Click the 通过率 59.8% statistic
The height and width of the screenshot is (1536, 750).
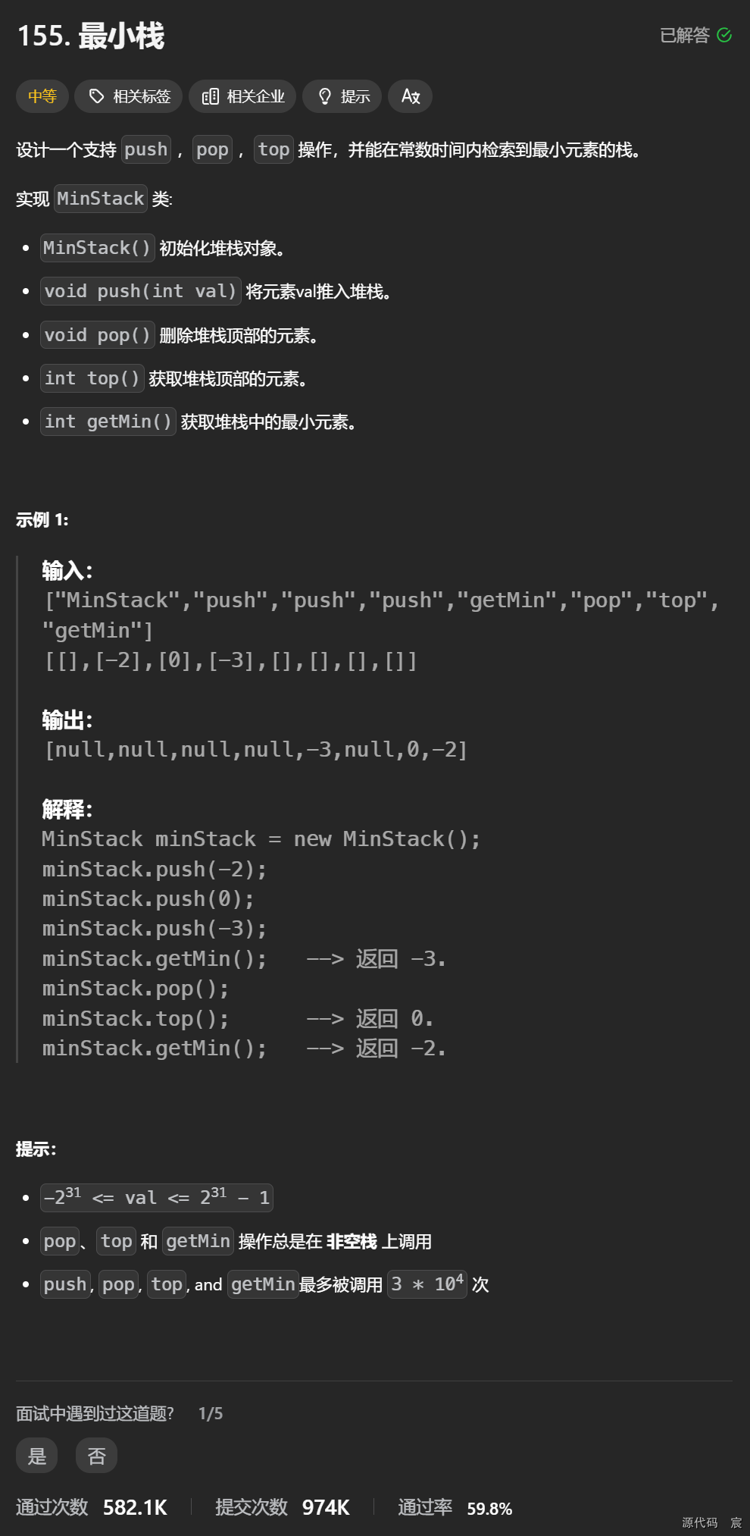coord(455,1507)
